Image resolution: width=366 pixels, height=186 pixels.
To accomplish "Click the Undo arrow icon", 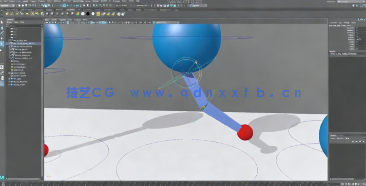I will point(29,5).
